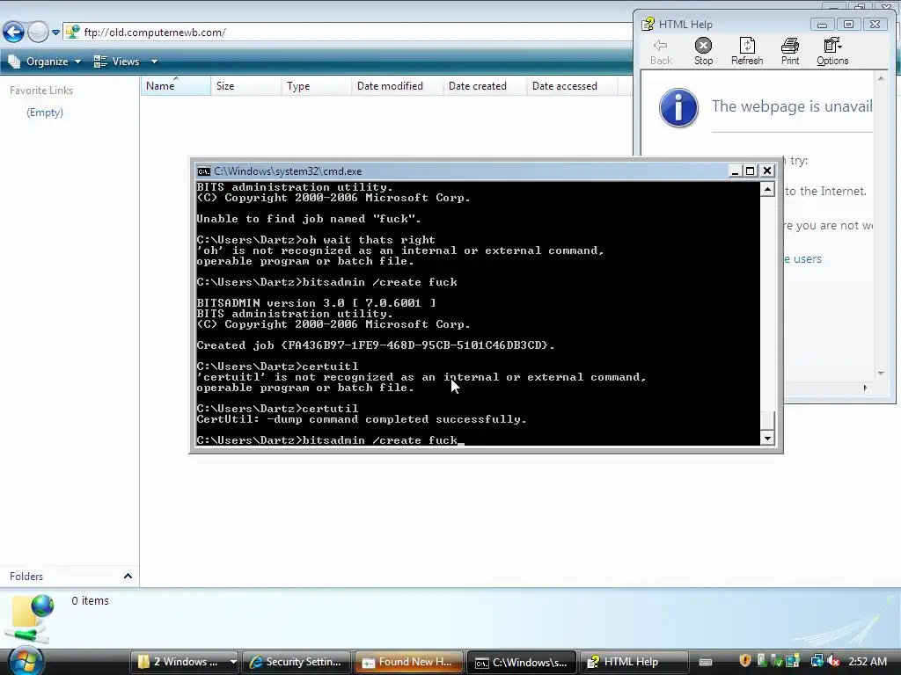Click the network connection tray icon
Screen dimensions: 901x675
click(817, 661)
